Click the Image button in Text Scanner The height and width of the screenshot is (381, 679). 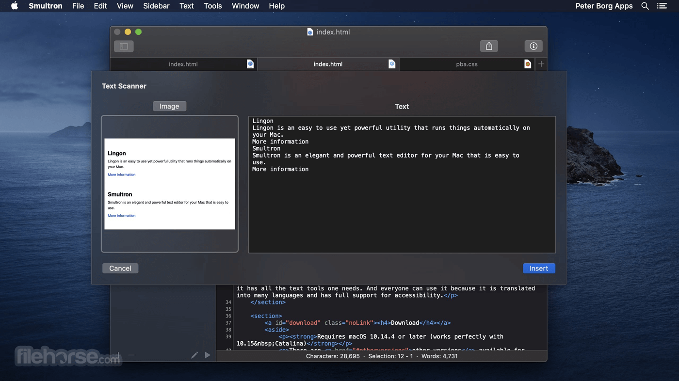click(169, 106)
